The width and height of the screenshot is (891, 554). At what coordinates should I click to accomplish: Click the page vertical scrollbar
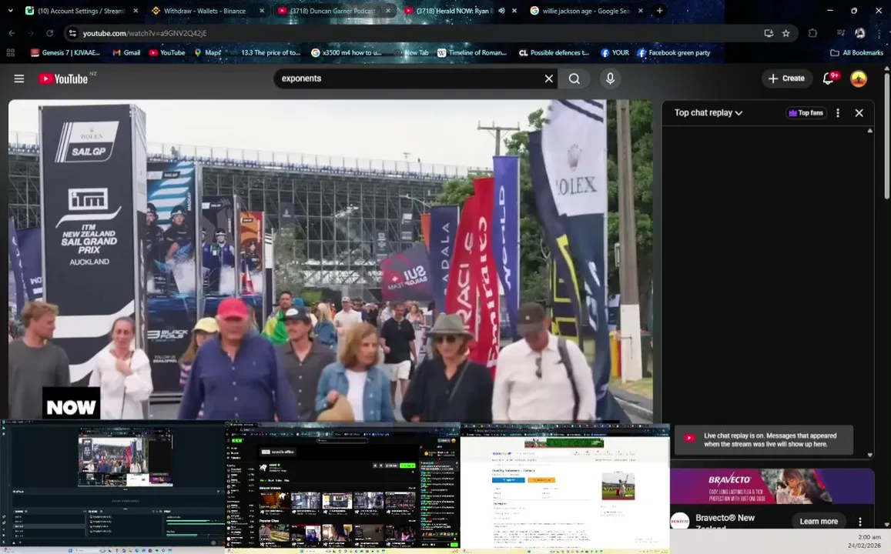[886, 136]
